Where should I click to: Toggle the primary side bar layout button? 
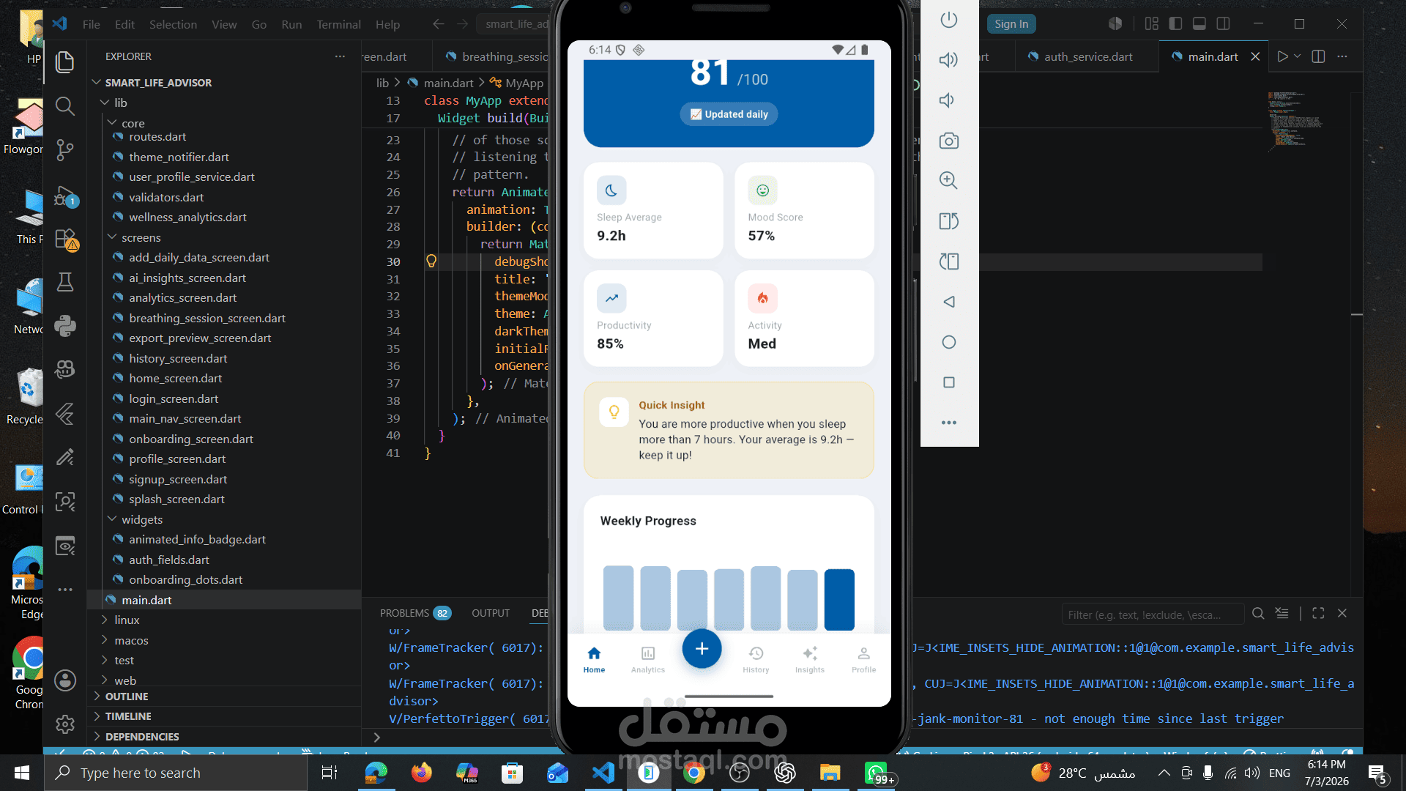[1175, 24]
